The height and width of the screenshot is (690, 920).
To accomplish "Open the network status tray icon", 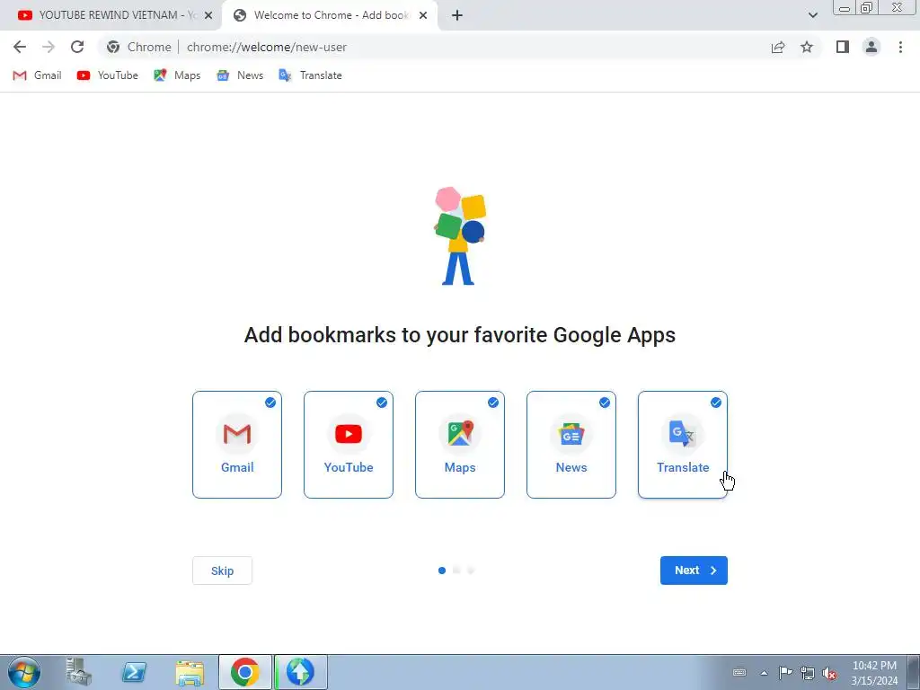I will pos(808,673).
